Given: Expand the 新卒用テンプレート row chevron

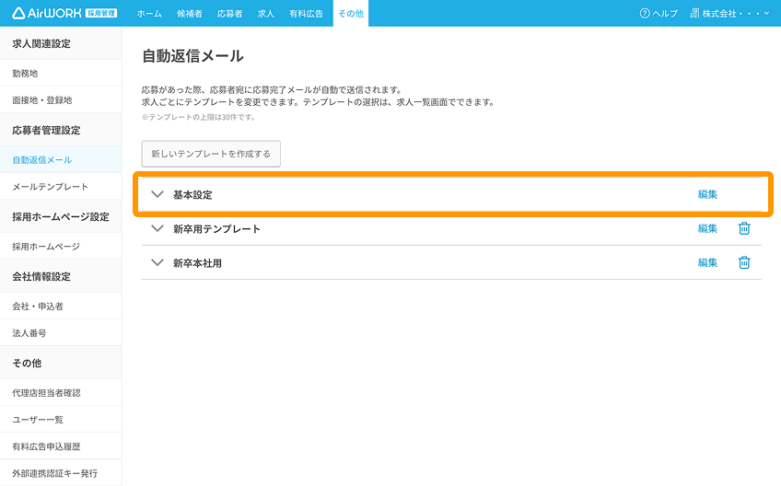Looking at the screenshot, I should (157, 228).
